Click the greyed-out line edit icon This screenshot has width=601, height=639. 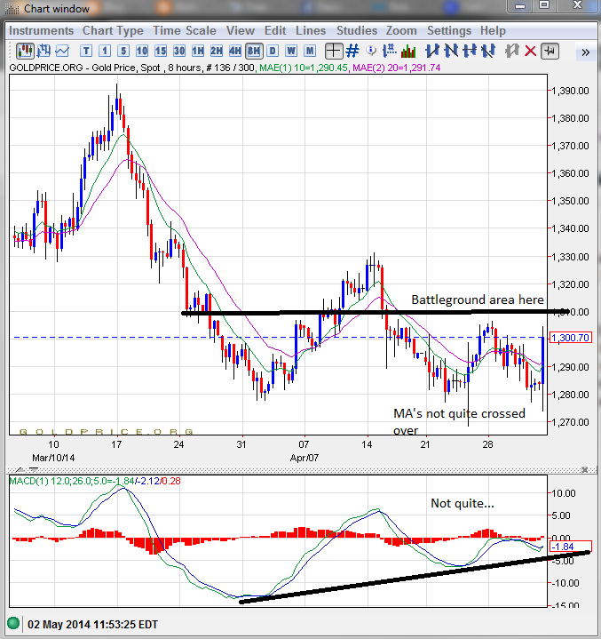click(511, 51)
